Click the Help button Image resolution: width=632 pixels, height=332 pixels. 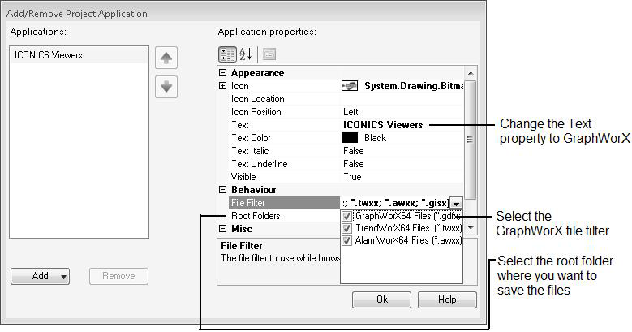click(x=447, y=300)
